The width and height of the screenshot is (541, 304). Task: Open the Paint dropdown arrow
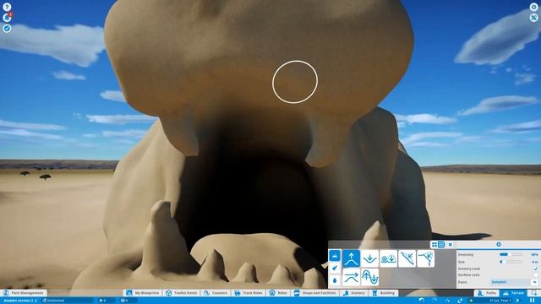click(x=535, y=282)
